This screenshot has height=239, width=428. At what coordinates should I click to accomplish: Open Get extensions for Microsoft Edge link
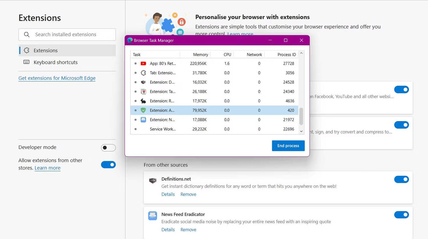click(x=57, y=78)
